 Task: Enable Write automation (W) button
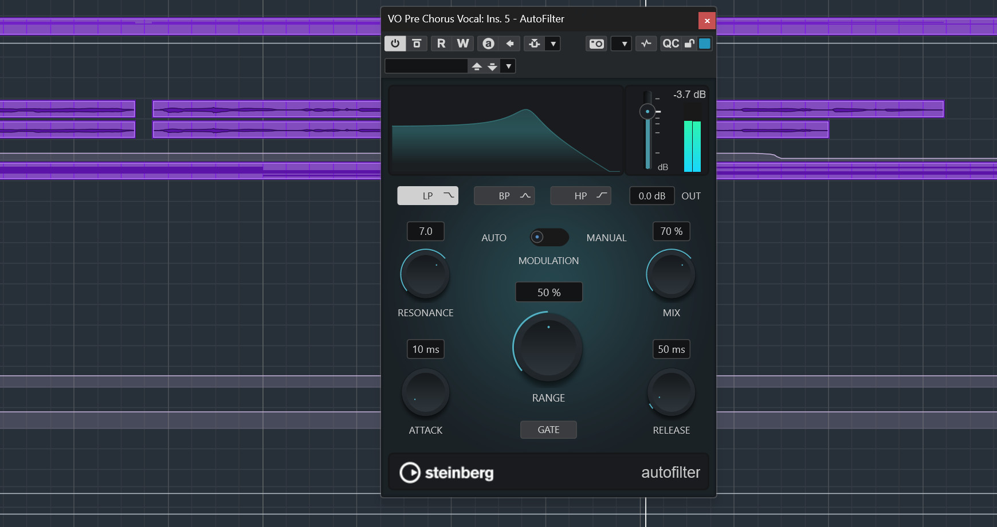click(463, 44)
